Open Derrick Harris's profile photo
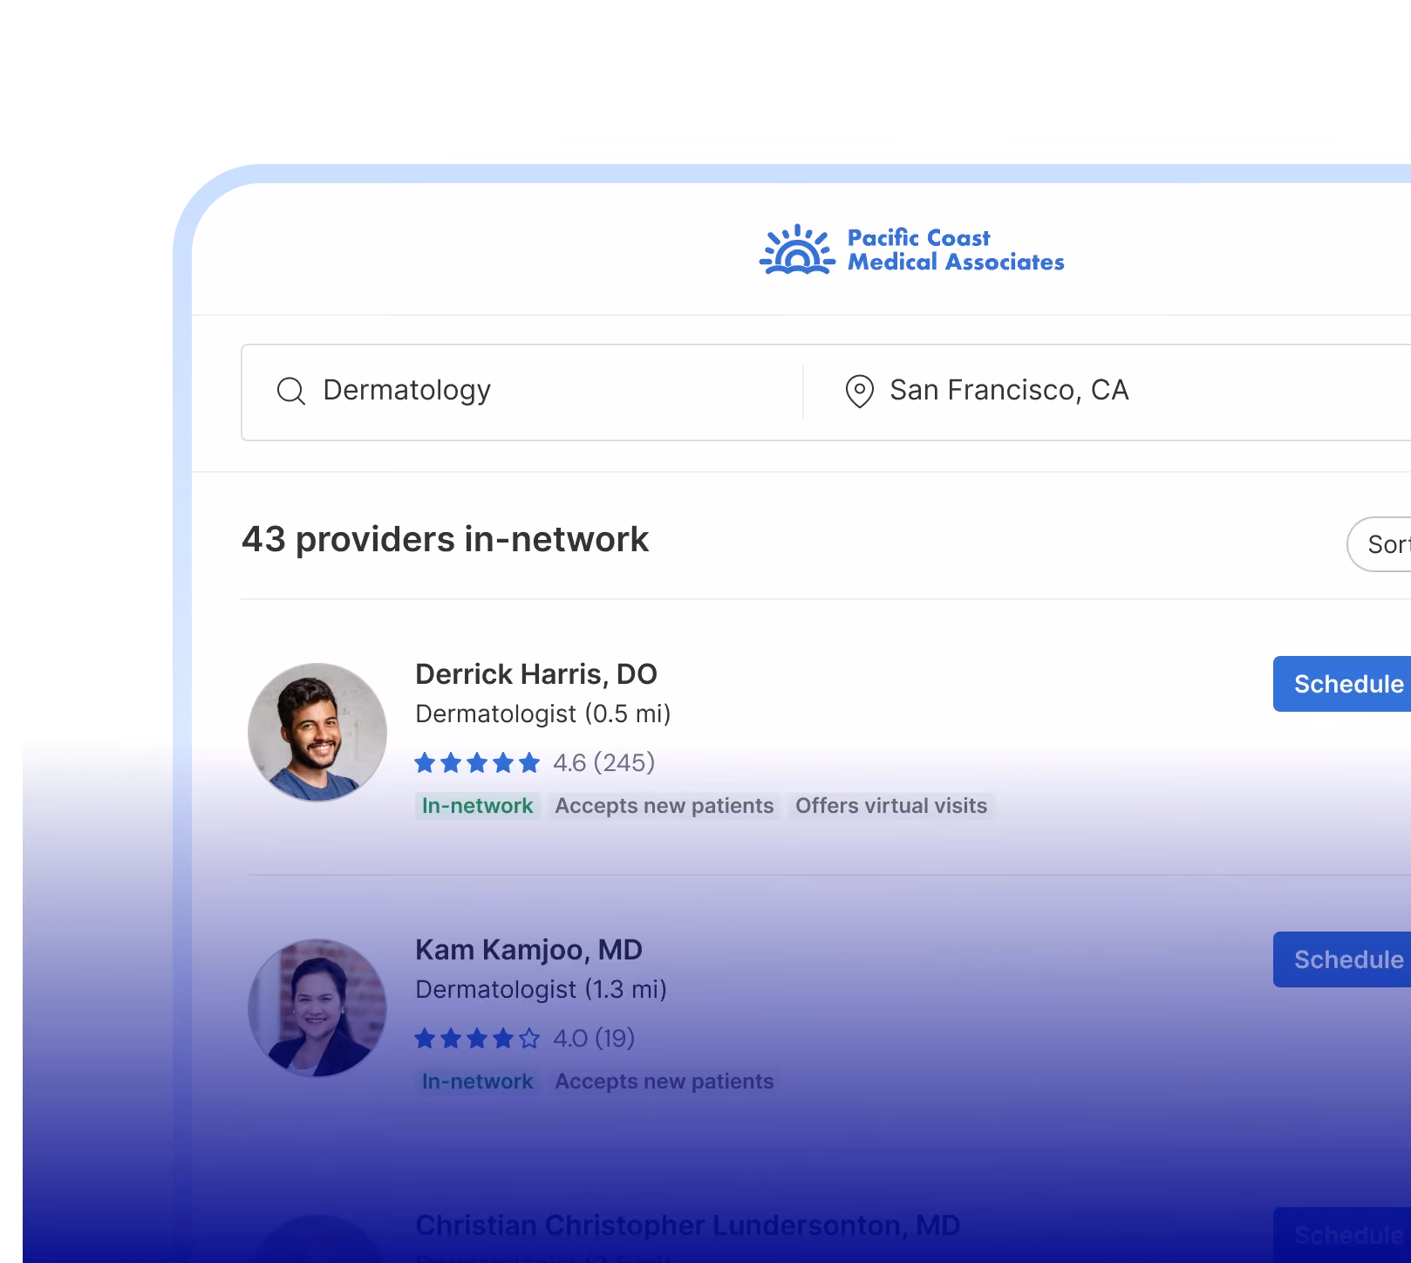This screenshot has height=1263, width=1411. (317, 733)
